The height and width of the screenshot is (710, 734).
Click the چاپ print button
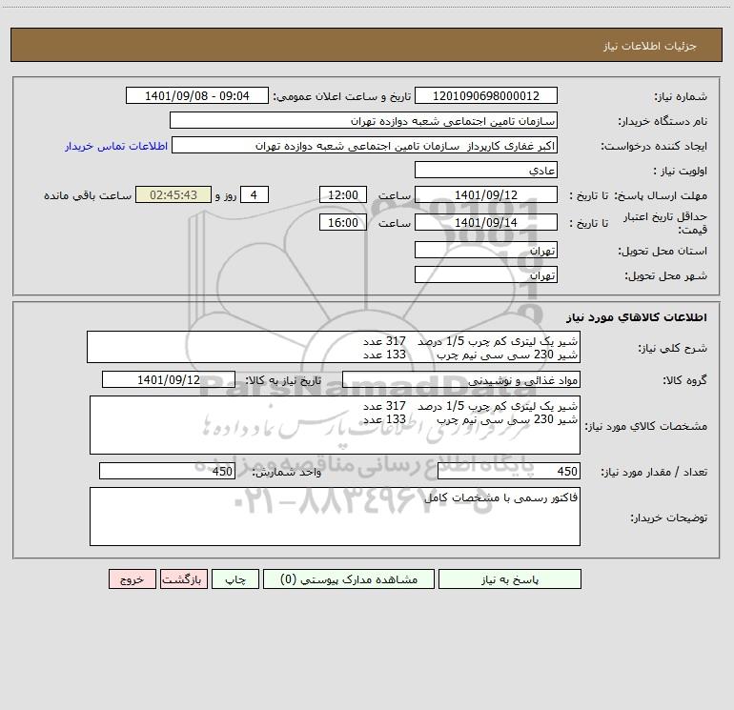click(x=235, y=578)
